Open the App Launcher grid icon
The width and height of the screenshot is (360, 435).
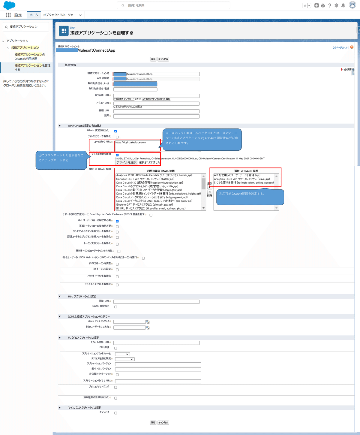point(8,15)
